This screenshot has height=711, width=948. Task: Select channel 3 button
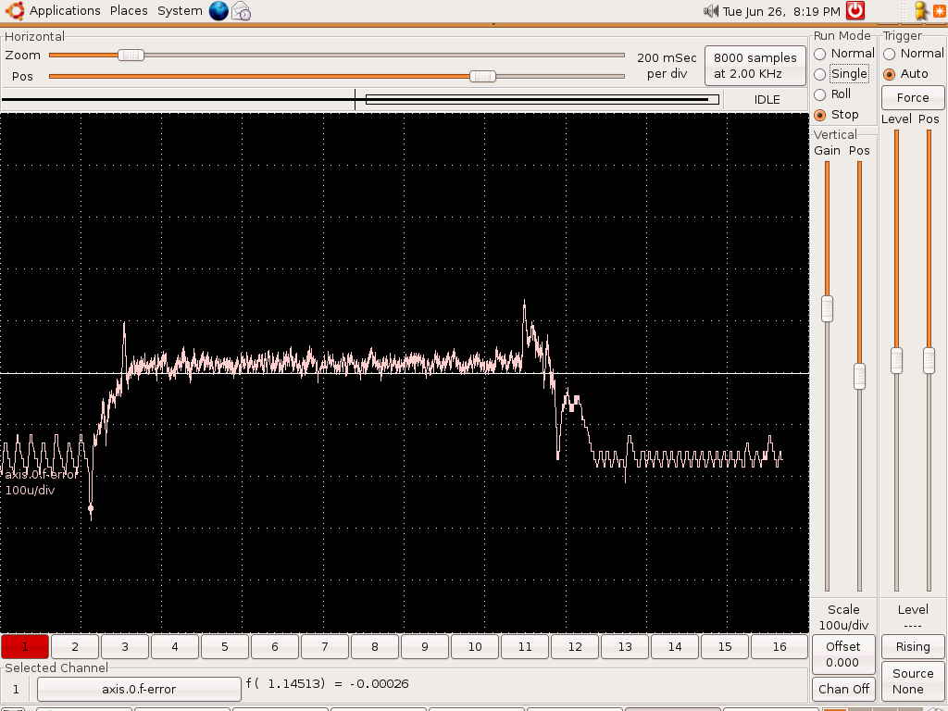(x=125, y=646)
